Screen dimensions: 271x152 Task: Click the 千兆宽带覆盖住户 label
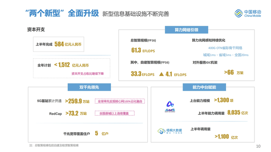tap(77, 134)
